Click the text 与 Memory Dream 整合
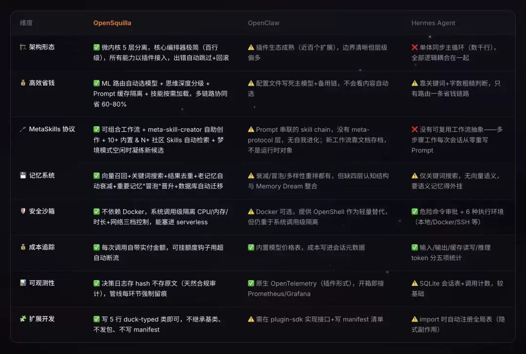Screen dimensions: 526x354 (x=282, y=186)
